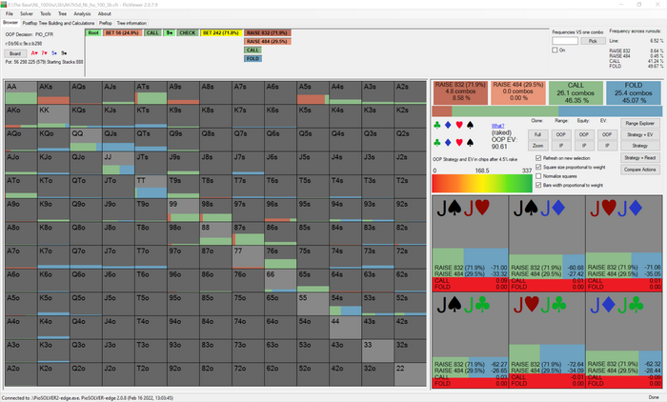Click the Compare Actions button
This screenshot has height=402, width=667.
pyautogui.click(x=639, y=170)
